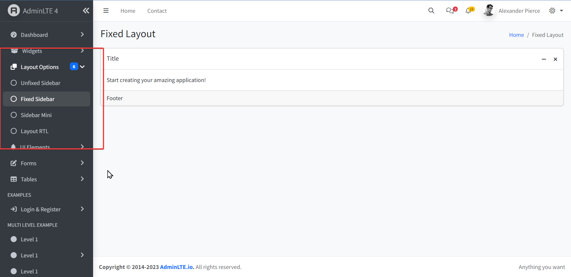Select the Sidebar Mini radio option
Viewport: 571px width, 277px height.
click(14, 115)
